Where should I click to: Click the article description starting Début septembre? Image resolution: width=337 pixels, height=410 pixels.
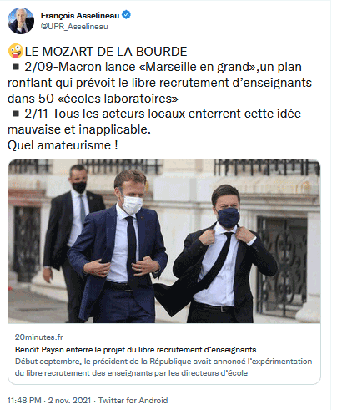163,367
